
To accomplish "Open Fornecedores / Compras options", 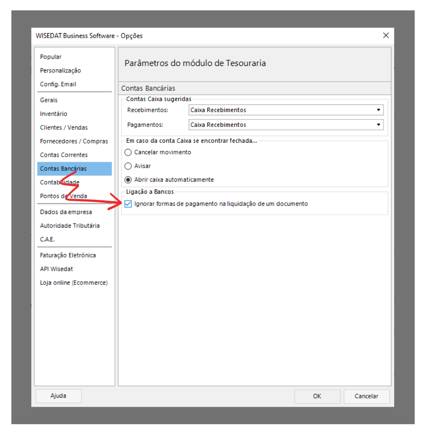I will pos(74,141).
